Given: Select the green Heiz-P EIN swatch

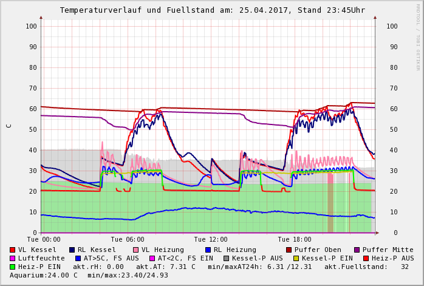Looking at the screenshot, I should [x=13, y=267].
